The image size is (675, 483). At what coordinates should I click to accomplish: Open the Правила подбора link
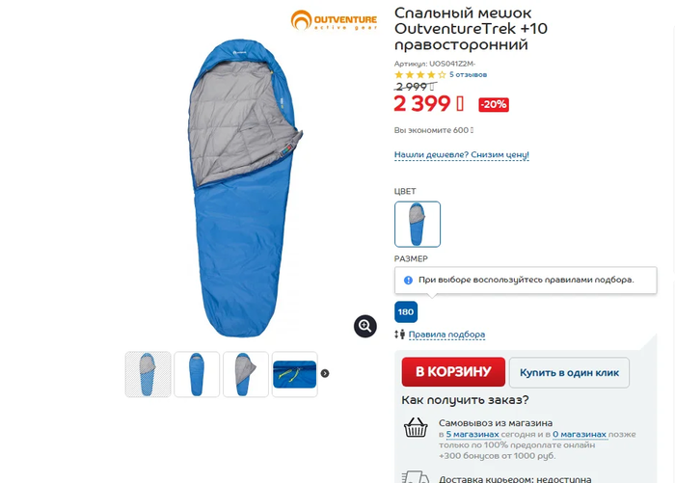click(446, 335)
